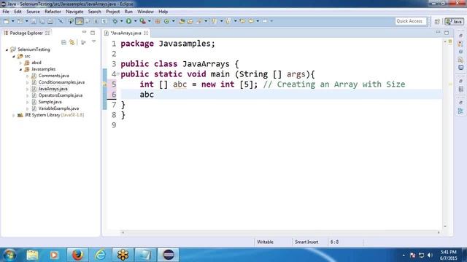The width and height of the screenshot is (467, 262).
Task: Expand the Comments.java tree arrow
Action: point(28,76)
